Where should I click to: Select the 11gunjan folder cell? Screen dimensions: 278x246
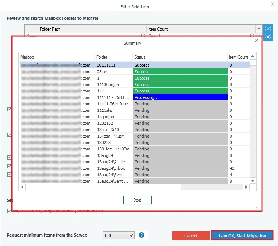[114, 117]
